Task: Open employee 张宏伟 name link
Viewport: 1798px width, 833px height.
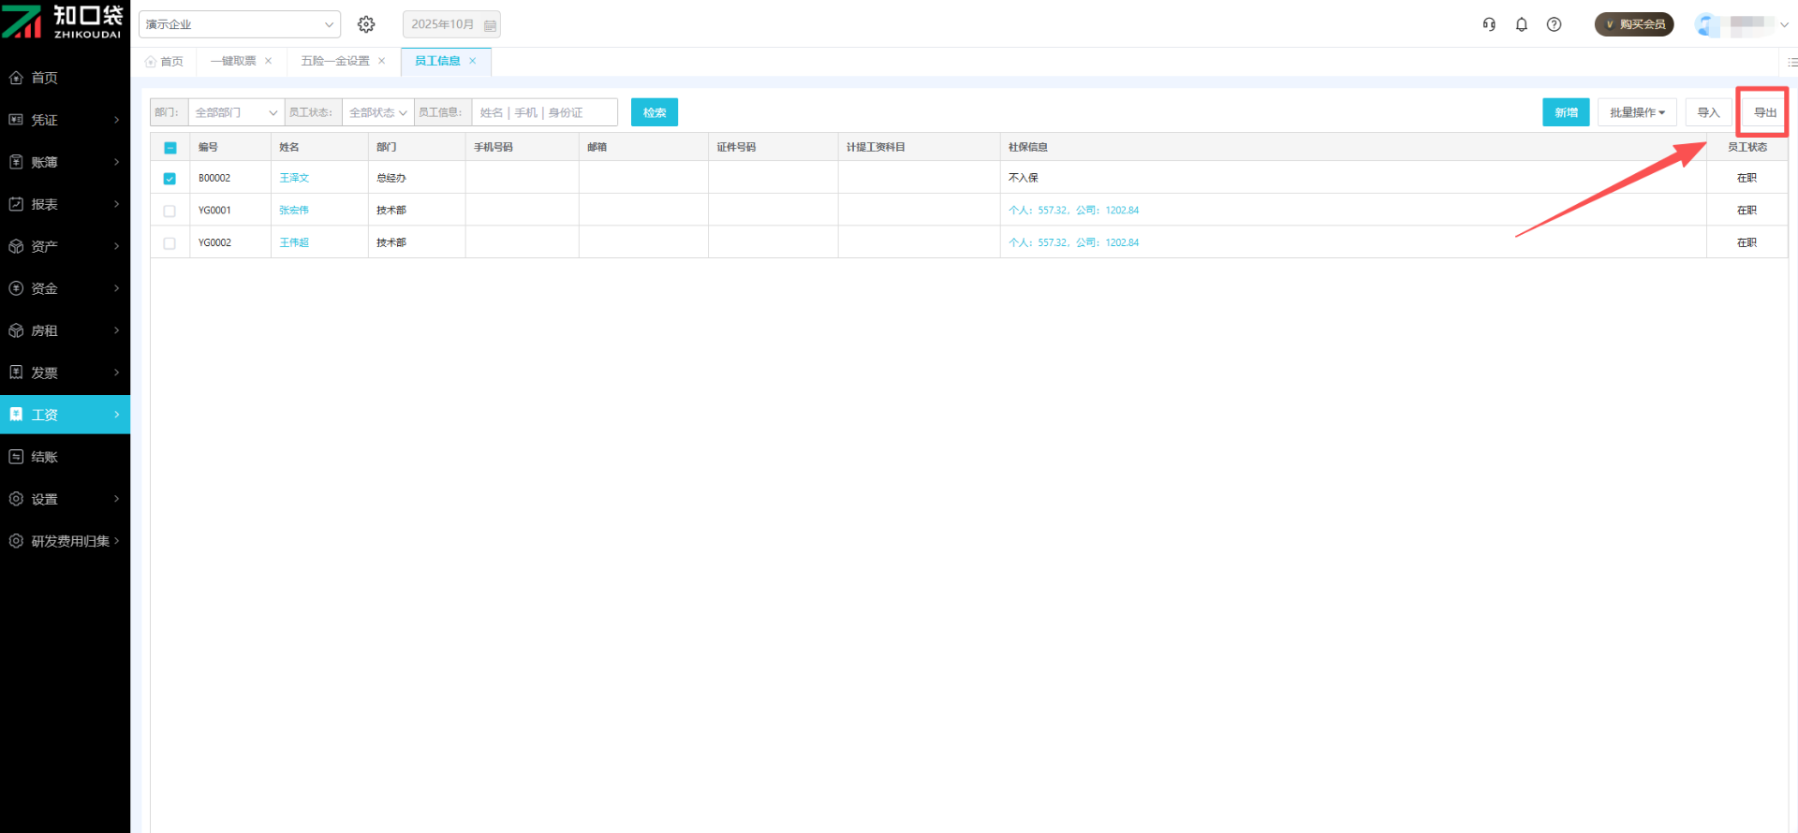Action: click(294, 211)
